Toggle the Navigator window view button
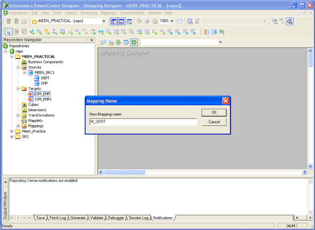 [114, 21]
